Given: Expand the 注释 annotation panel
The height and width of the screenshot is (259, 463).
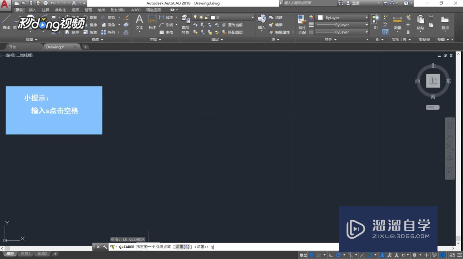Looking at the screenshot, I should pyautogui.click(x=155, y=40).
